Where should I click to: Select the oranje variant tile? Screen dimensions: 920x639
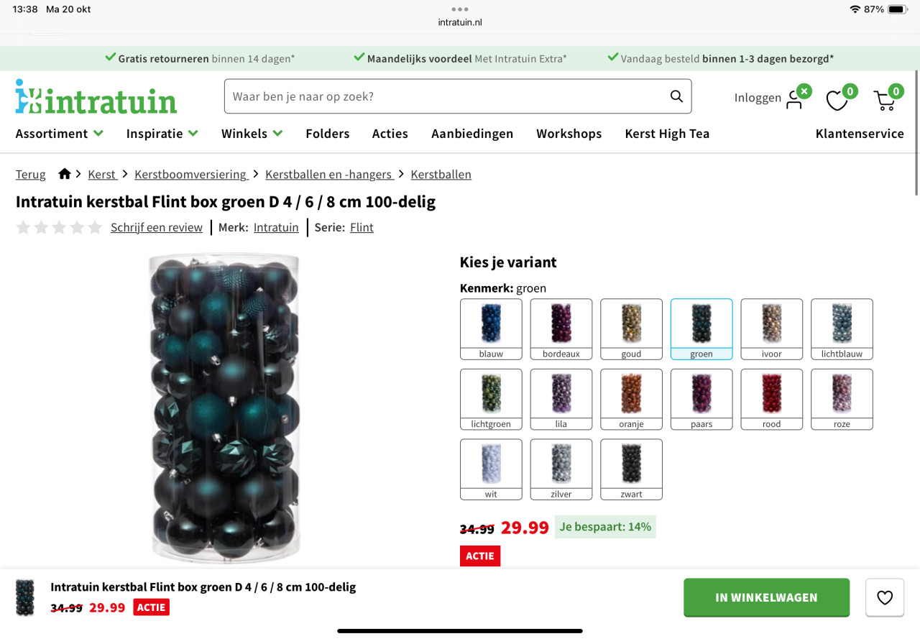[631, 400]
